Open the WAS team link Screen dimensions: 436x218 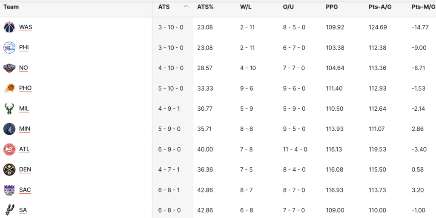click(26, 27)
